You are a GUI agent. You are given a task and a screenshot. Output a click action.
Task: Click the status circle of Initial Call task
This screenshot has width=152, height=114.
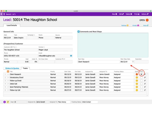[x=137, y=84]
